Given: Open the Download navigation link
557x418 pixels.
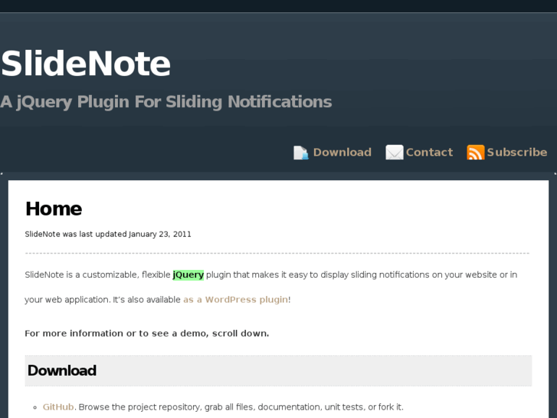Looking at the screenshot, I should click(342, 153).
